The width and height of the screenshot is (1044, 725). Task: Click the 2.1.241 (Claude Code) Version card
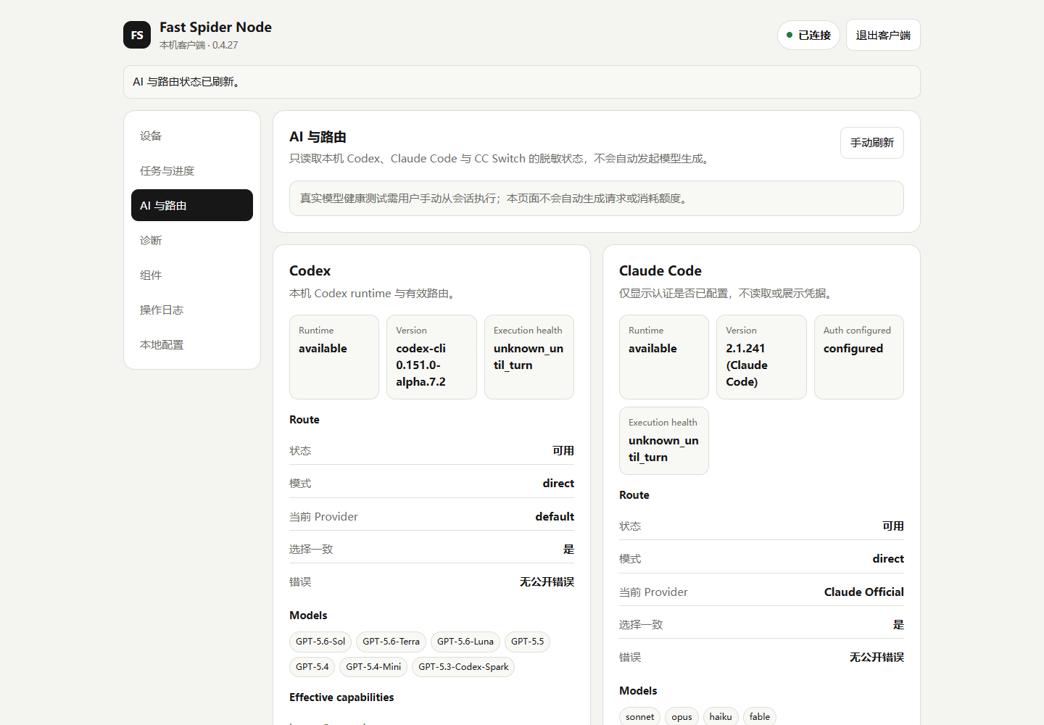point(761,357)
